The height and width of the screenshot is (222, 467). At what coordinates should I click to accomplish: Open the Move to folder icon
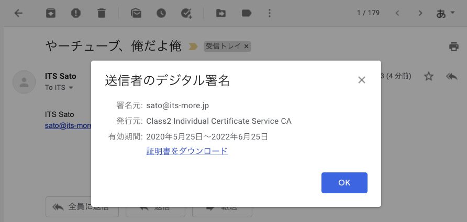click(x=221, y=13)
